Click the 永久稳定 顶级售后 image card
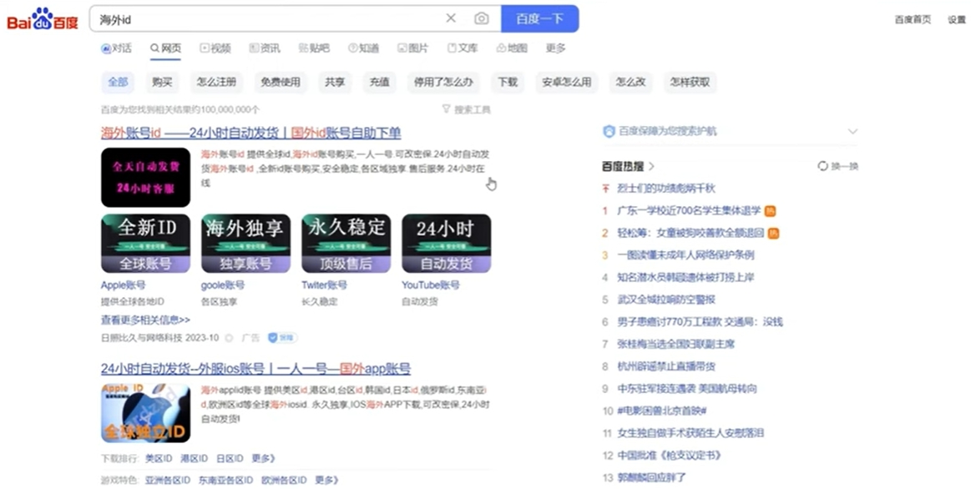 (346, 244)
